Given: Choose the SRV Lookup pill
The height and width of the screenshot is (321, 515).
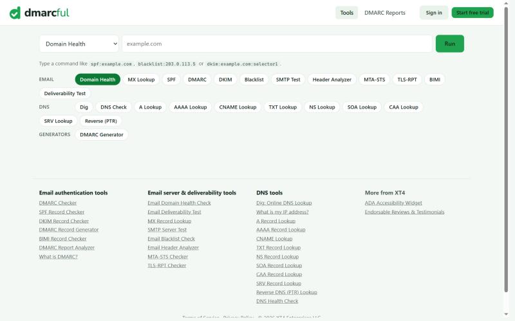Looking at the screenshot, I should 58,121.
